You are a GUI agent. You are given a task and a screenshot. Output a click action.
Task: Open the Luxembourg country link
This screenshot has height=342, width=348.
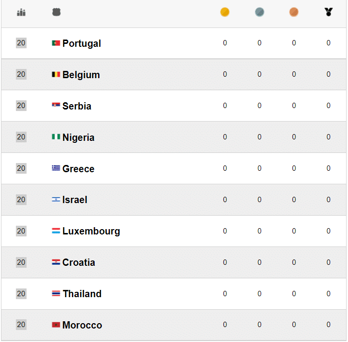[x=91, y=231]
